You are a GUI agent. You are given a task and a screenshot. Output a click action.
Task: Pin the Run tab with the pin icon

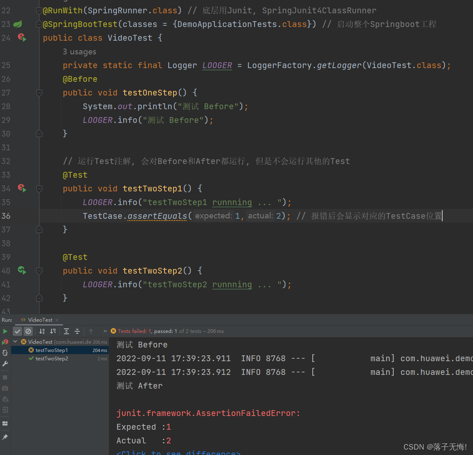click(5, 437)
